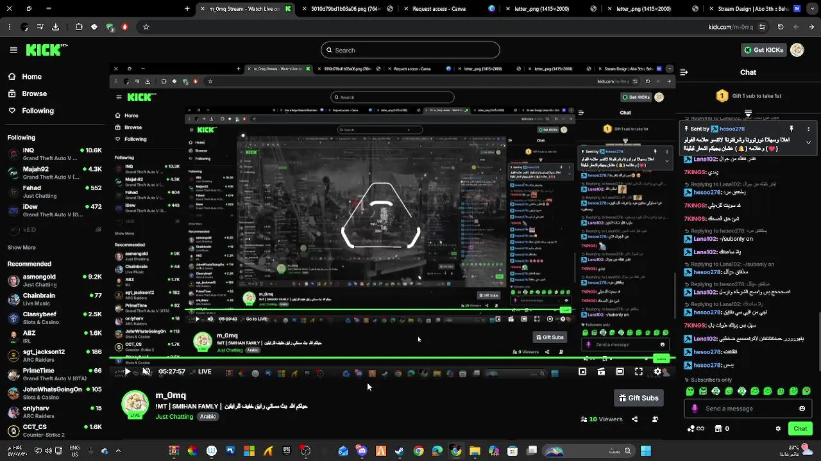Click the Arabic language tag
Screen dimensions: 821x461
[x=208, y=417]
